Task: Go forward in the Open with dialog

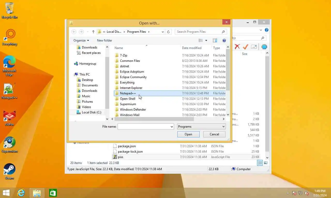Action: 81,32
